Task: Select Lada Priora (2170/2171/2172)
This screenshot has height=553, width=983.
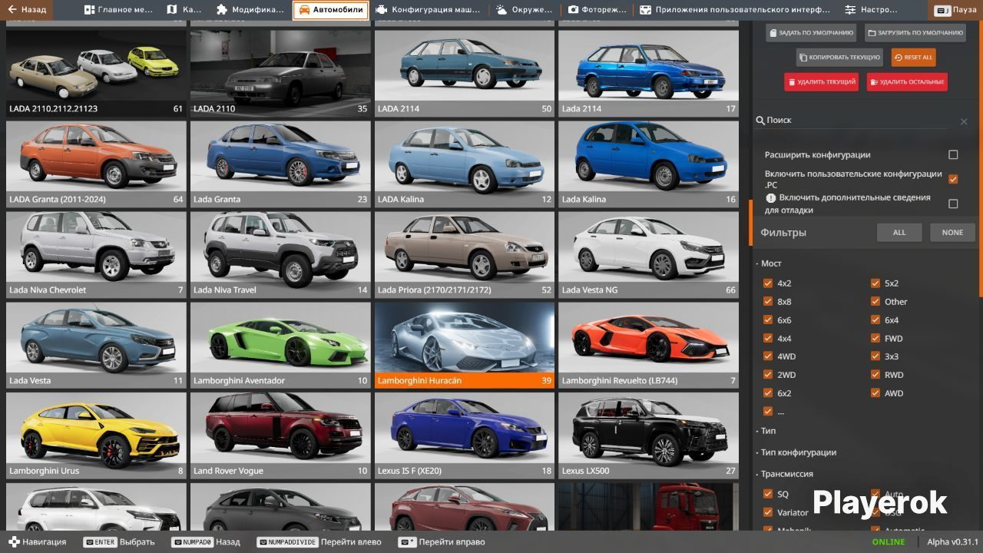Action: click(x=465, y=254)
